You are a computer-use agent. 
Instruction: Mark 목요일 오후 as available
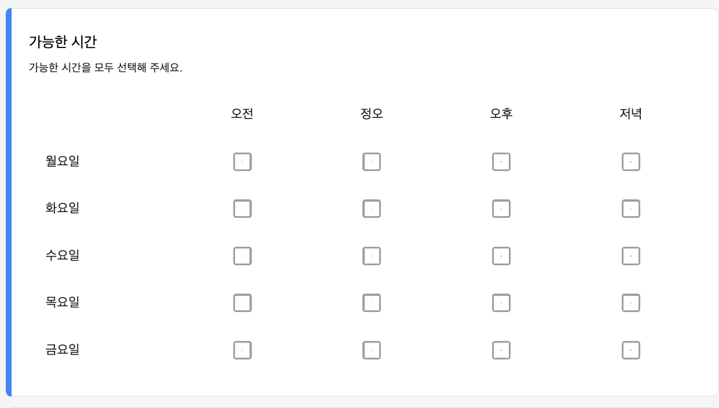click(501, 302)
